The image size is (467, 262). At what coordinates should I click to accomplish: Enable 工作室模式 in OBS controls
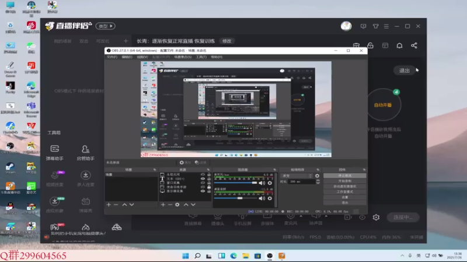344,192
